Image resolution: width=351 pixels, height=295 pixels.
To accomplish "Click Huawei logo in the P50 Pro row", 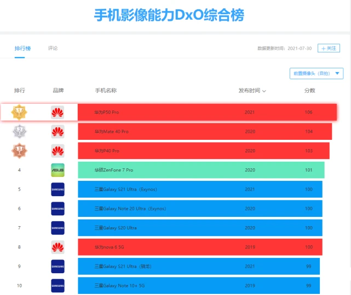I will (x=57, y=113).
